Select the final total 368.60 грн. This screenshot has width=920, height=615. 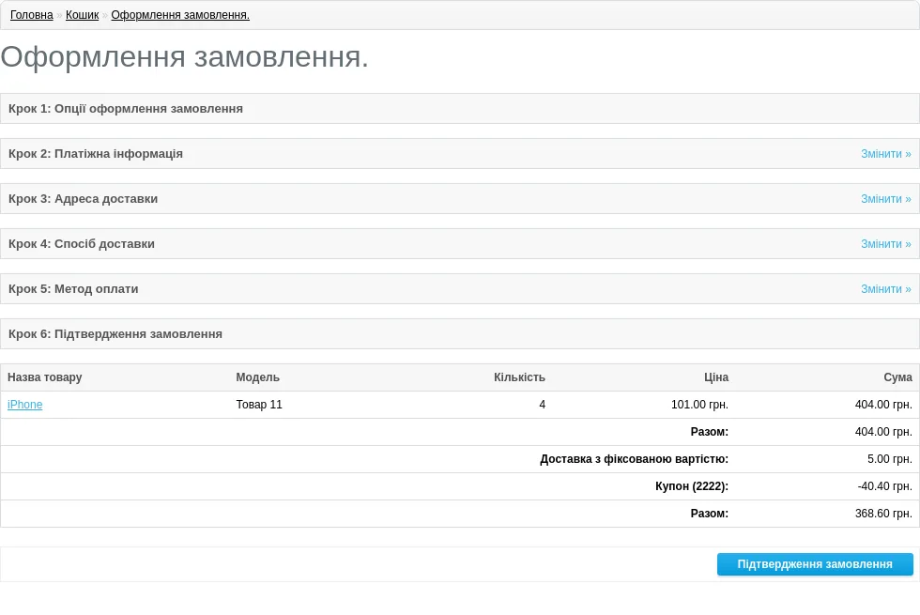(x=883, y=514)
